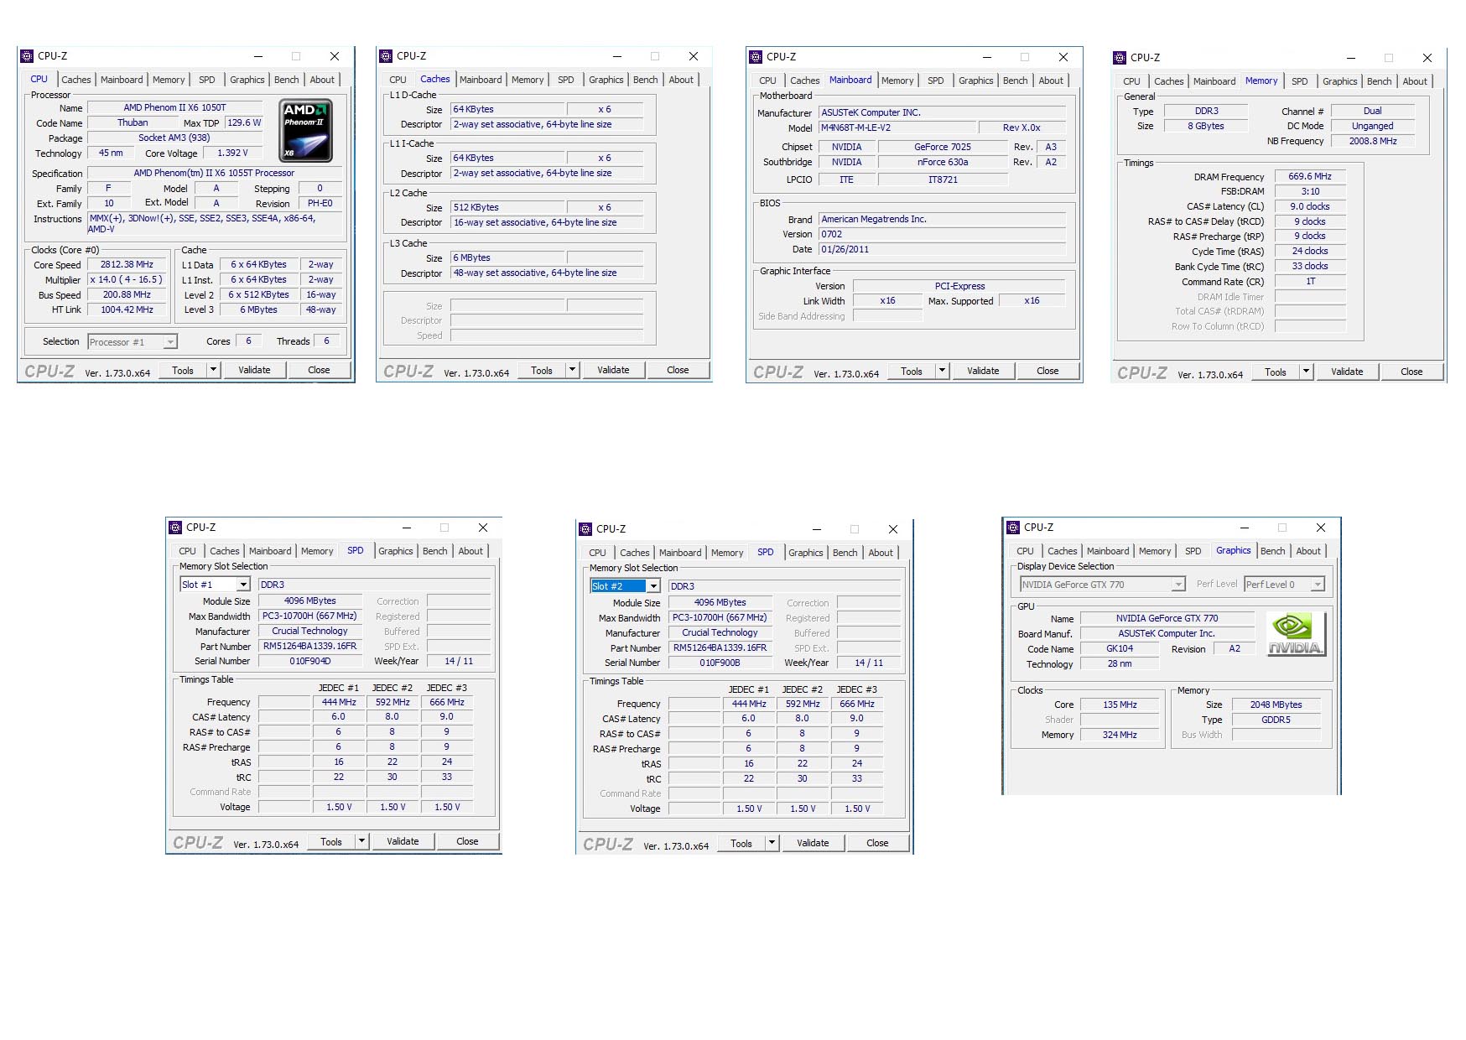Click the GPU memory Size 2048 MBytes value
The width and height of the screenshot is (1466, 1040).
pyautogui.click(x=1276, y=705)
